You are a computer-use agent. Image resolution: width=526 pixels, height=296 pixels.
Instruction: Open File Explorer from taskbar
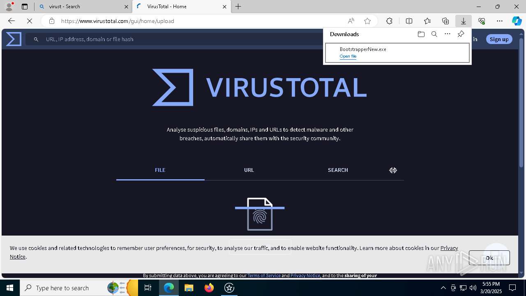[x=189, y=288]
